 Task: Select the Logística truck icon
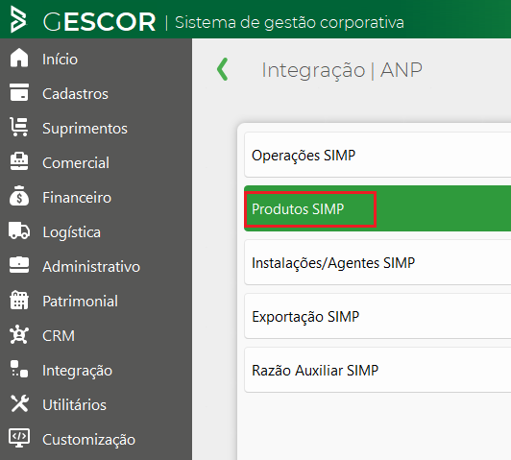[19, 230]
